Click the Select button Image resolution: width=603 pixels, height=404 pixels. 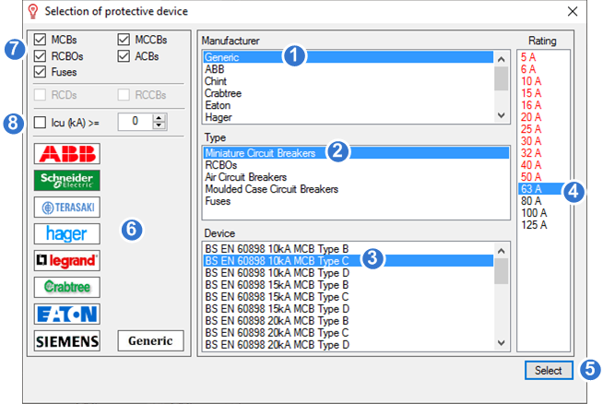549,370
